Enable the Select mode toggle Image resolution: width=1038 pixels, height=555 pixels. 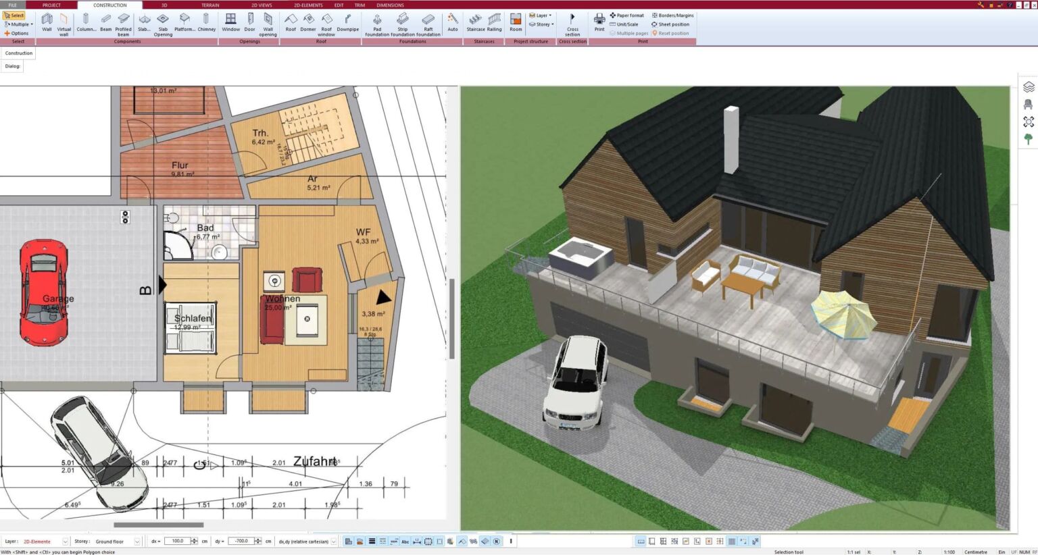tap(14, 15)
